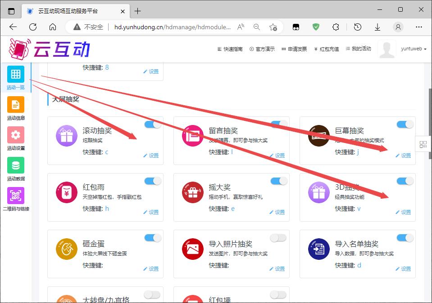Open the 二维码与链接 QR icon
The height and width of the screenshot is (303, 432).
coord(16,196)
